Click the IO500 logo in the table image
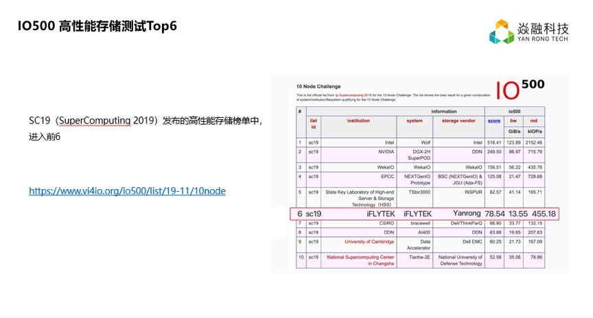Viewport: 593px width, 318px height. pos(520,90)
